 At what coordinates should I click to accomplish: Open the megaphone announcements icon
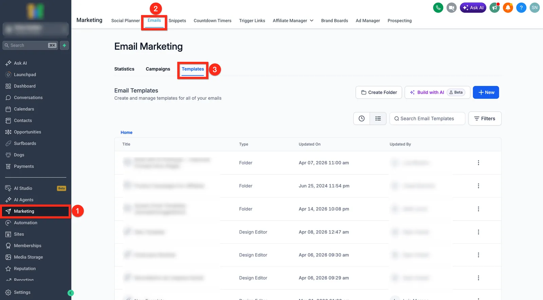tap(495, 7)
